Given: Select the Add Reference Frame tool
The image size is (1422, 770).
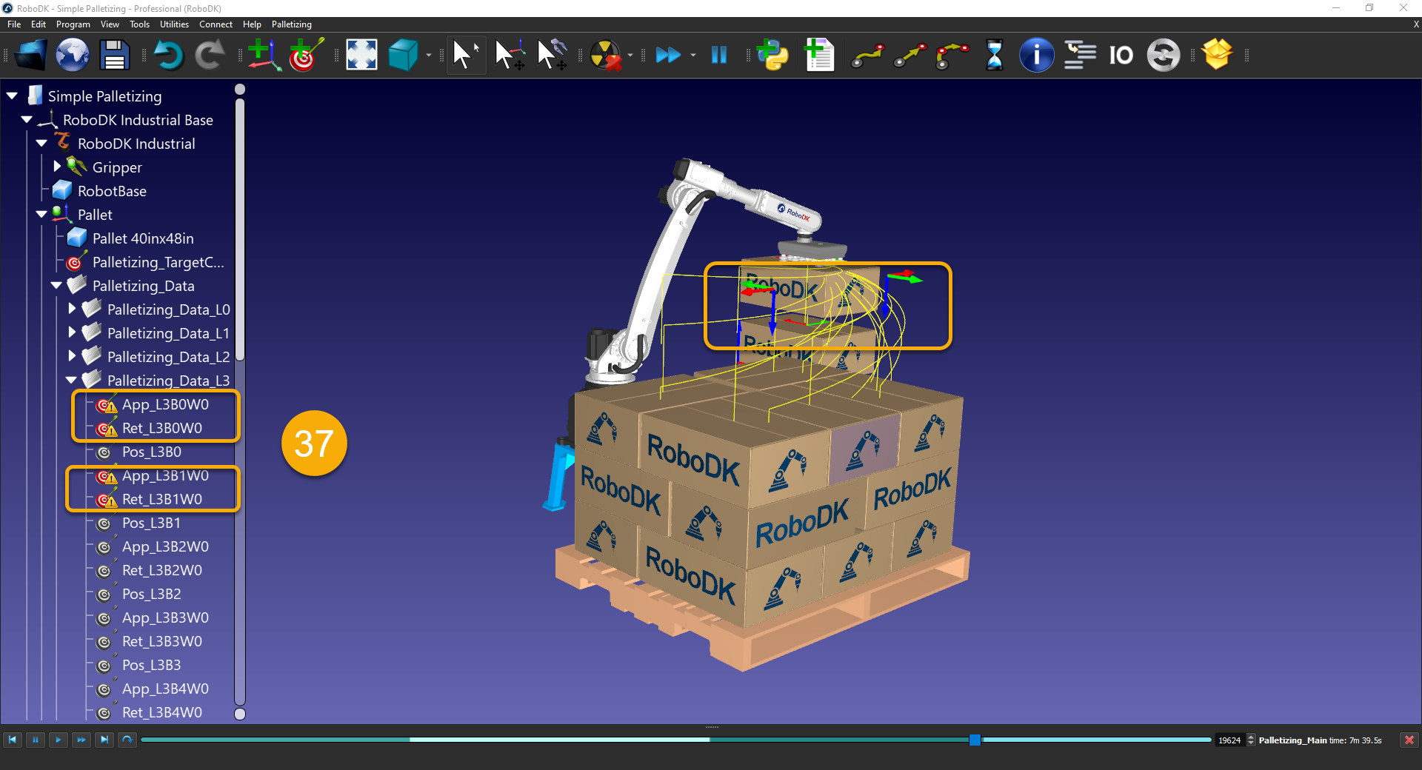Looking at the screenshot, I should (264, 55).
